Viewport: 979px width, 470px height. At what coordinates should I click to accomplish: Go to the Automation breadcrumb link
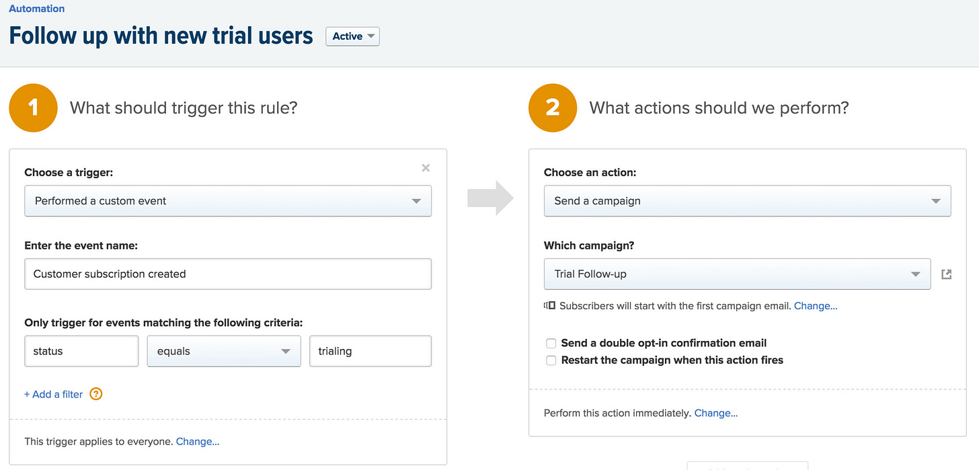point(37,9)
